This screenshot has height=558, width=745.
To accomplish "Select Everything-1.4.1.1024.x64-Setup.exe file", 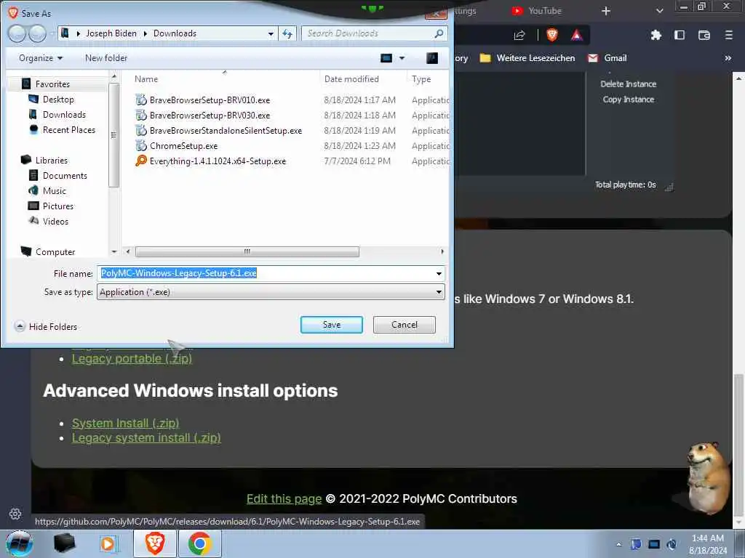I will tap(218, 161).
